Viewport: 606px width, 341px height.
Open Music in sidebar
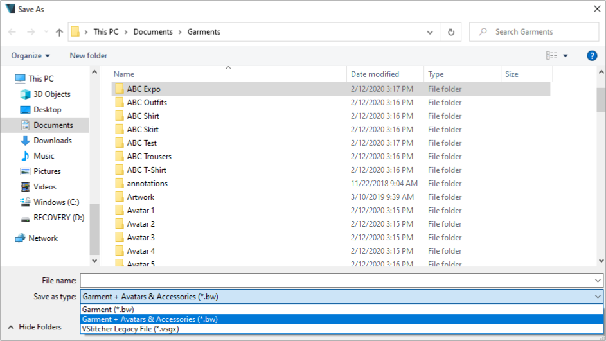44,156
